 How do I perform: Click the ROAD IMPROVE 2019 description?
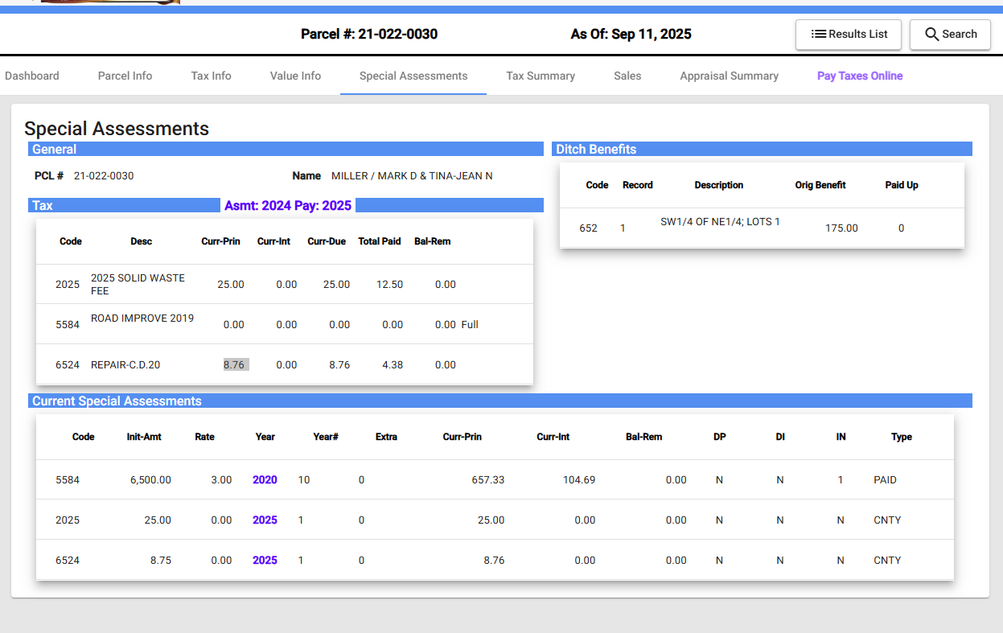(142, 319)
